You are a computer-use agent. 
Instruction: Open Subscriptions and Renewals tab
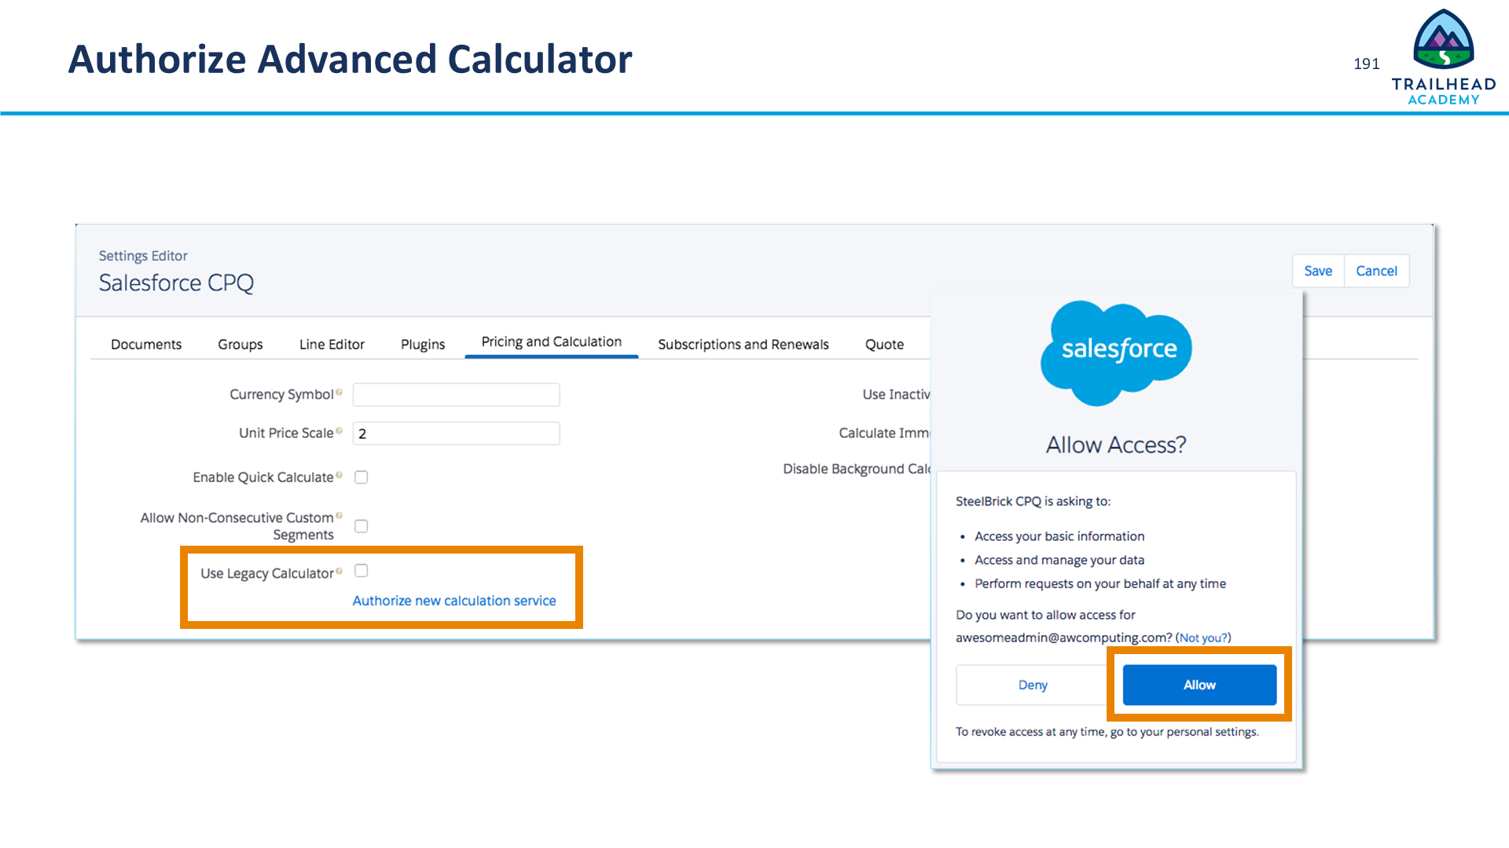coord(743,345)
